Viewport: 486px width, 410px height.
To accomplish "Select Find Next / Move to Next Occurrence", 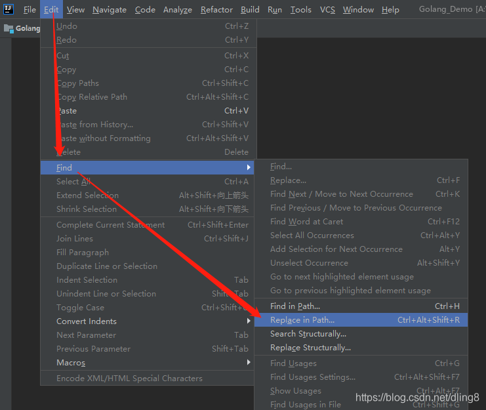I will 361,194.
